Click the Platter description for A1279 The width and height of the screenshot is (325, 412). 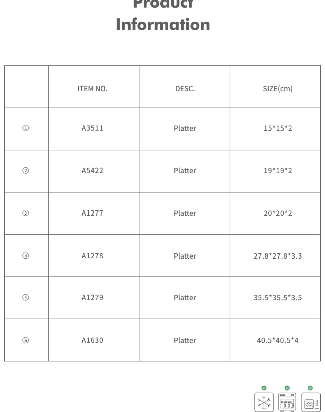pos(185,298)
